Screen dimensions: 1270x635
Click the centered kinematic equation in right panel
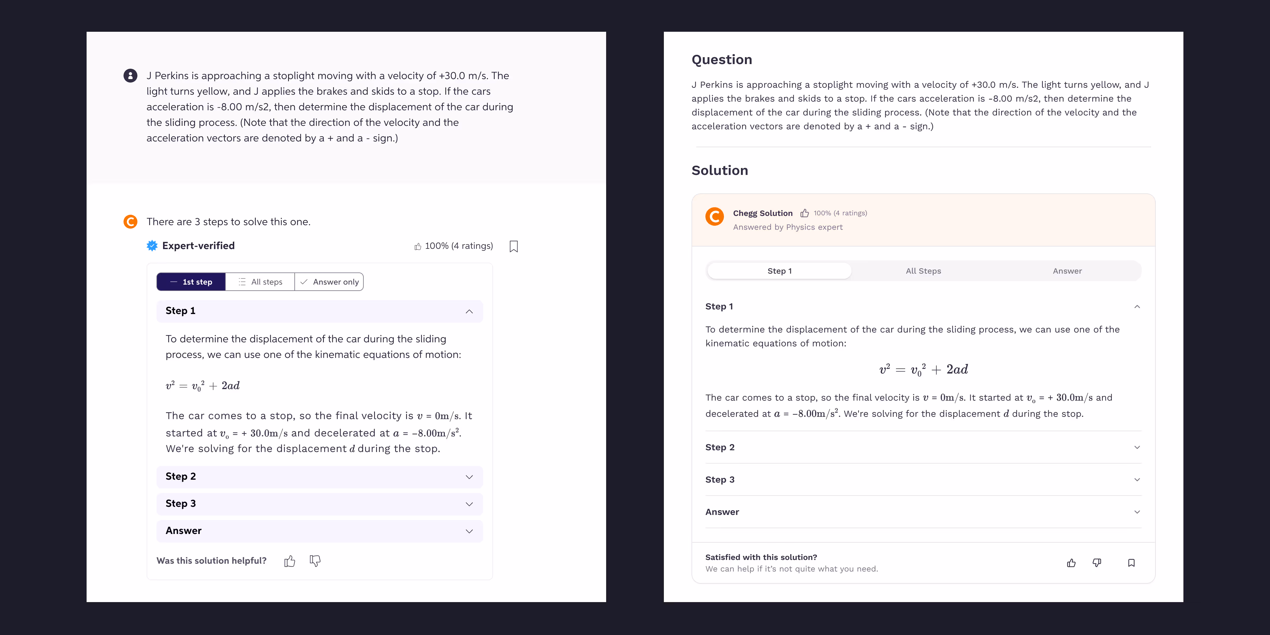click(x=923, y=370)
